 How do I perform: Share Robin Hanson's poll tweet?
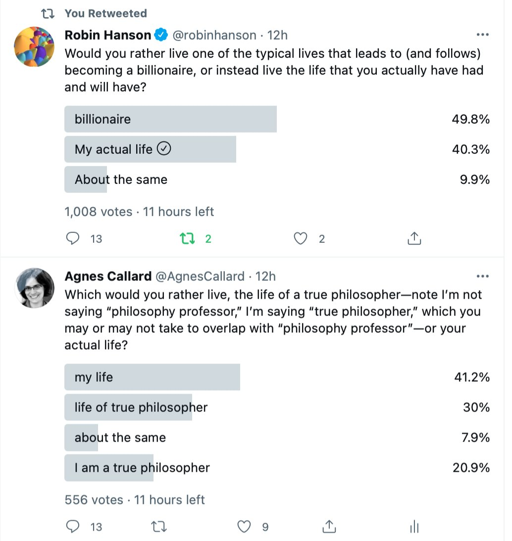click(414, 239)
